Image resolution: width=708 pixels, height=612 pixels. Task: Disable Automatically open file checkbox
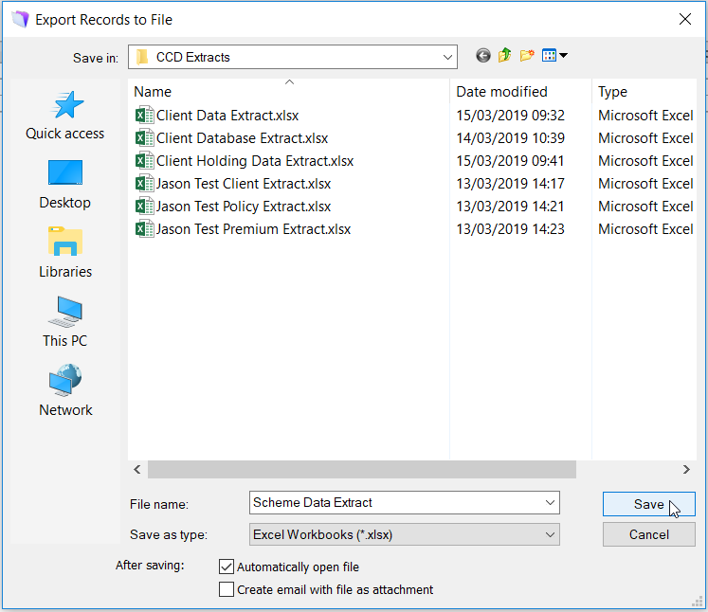coord(227,567)
